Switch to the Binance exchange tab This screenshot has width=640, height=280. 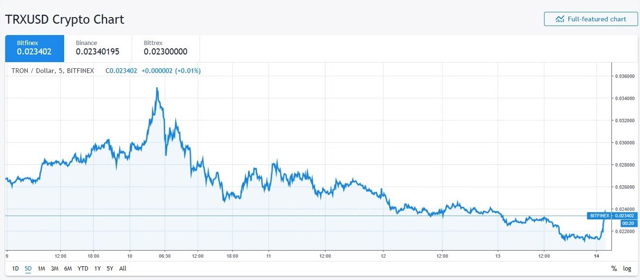click(97, 48)
